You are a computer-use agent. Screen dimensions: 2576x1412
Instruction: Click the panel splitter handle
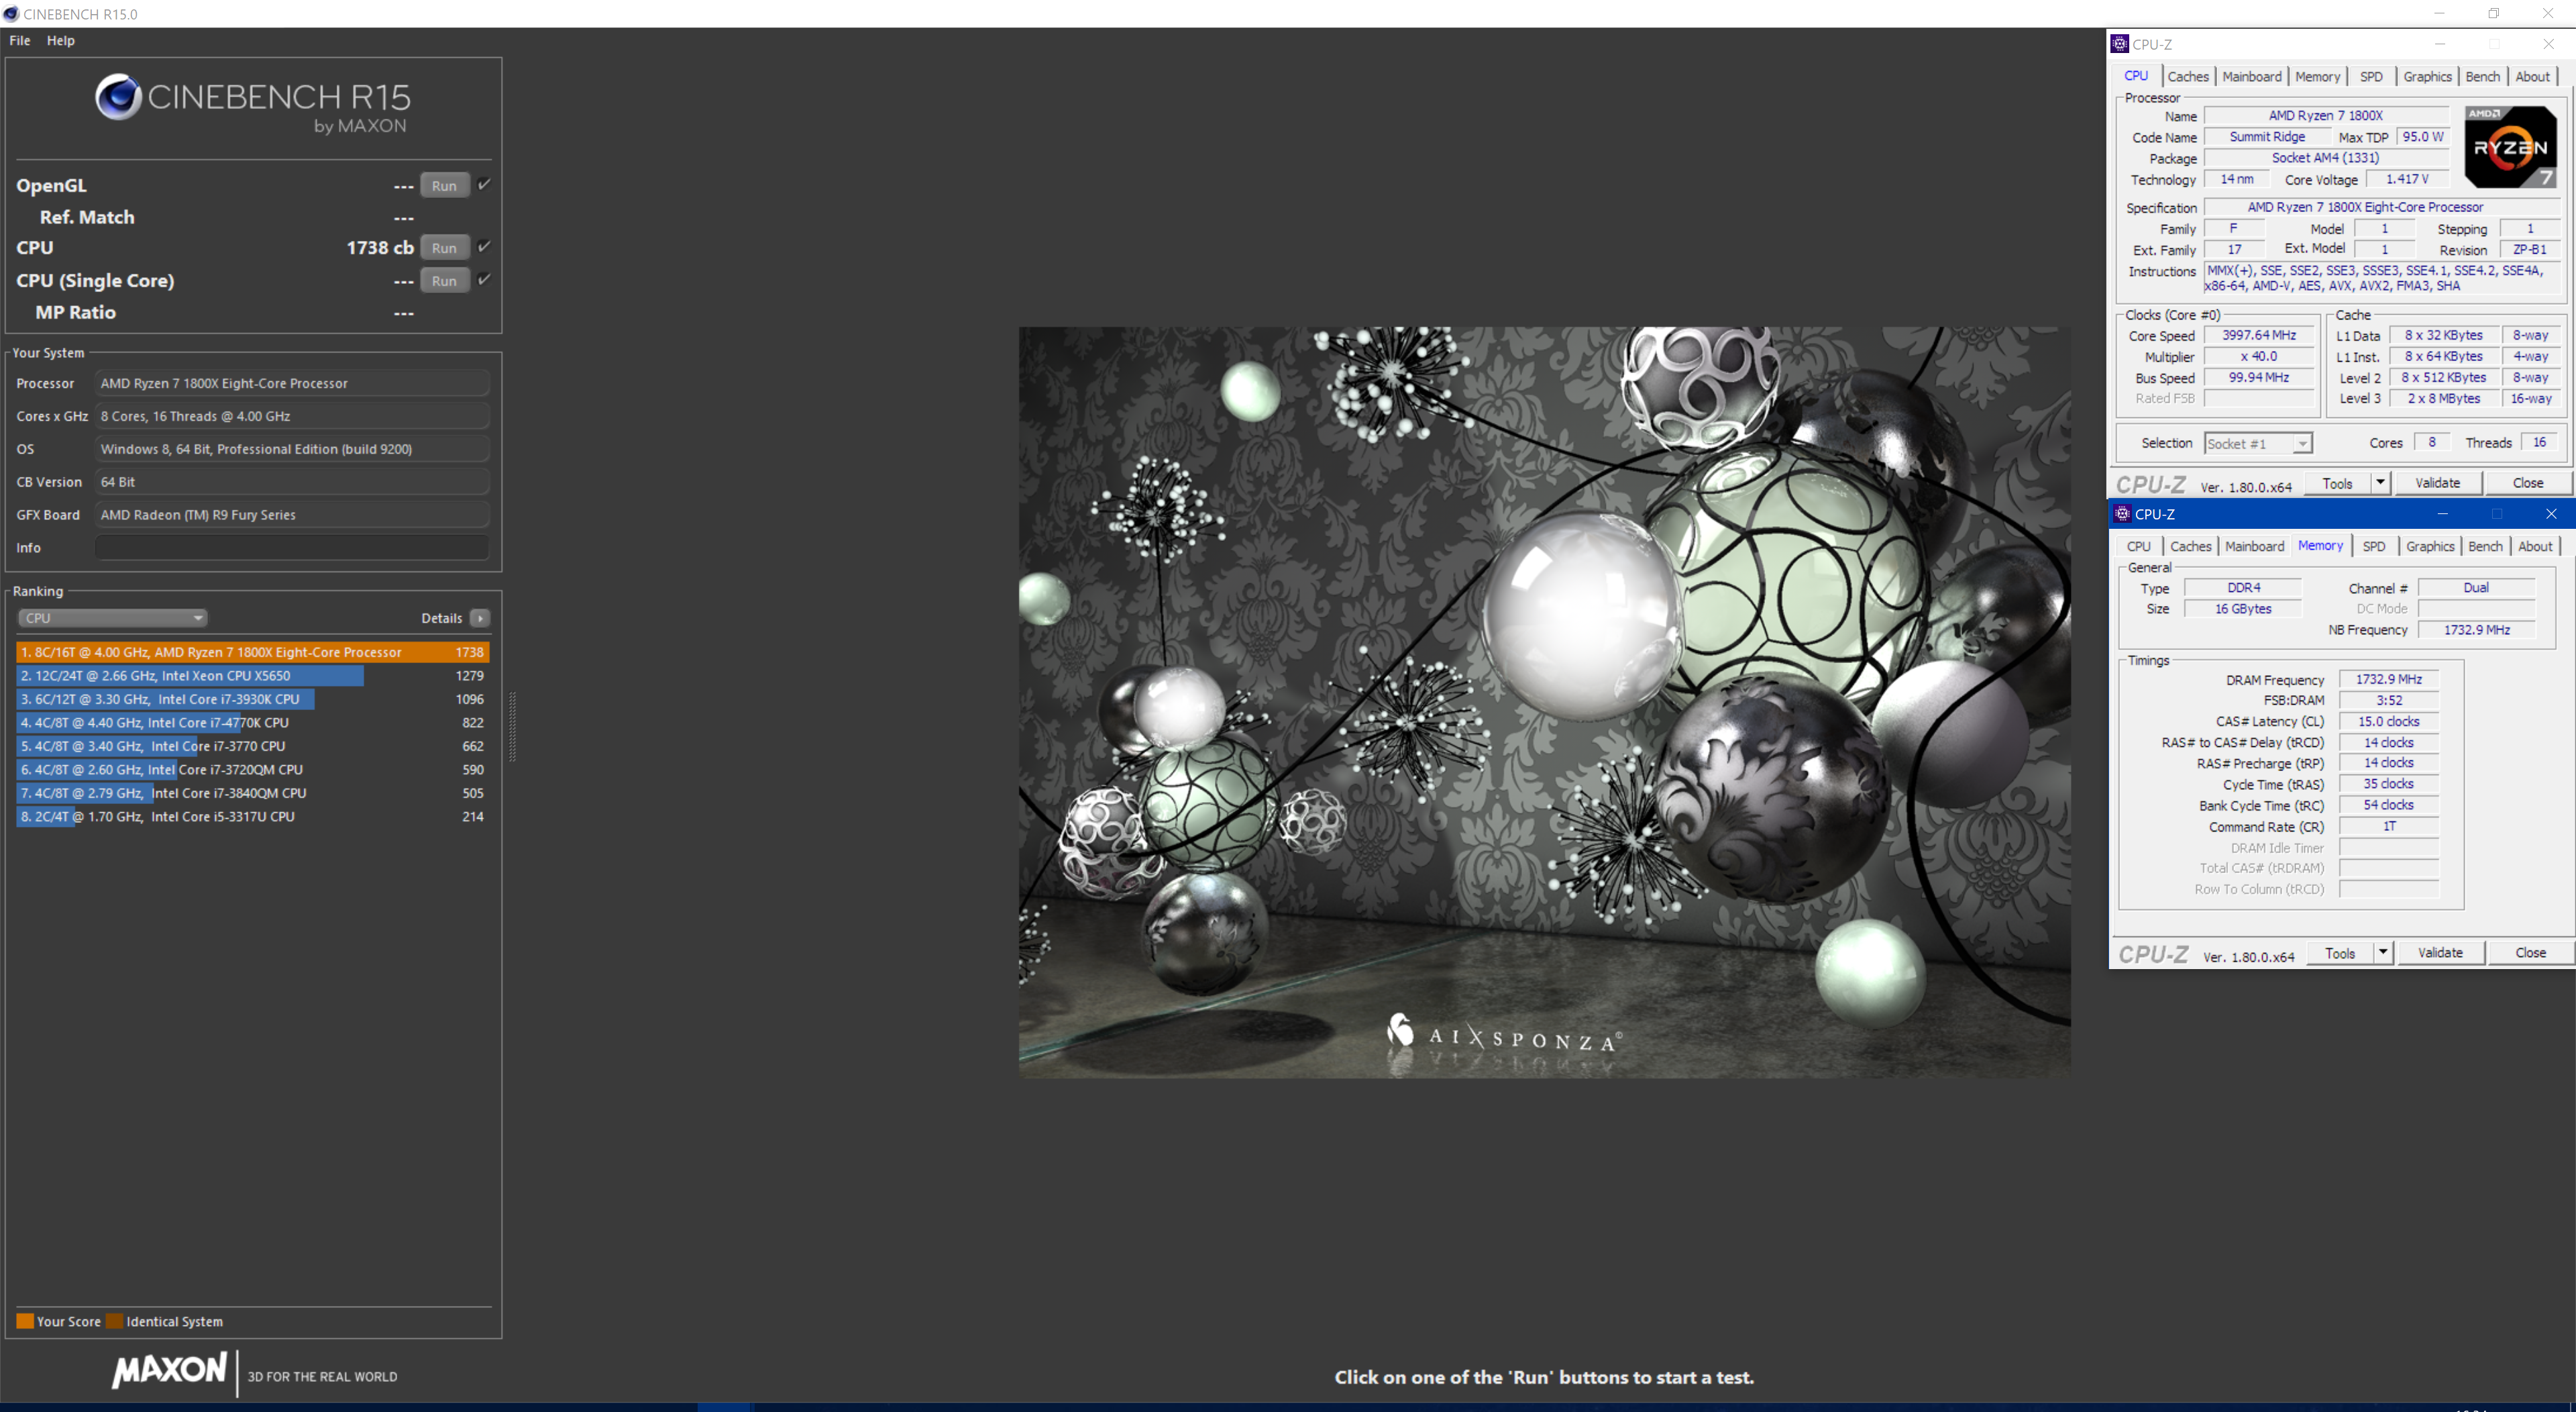[513, 727]
